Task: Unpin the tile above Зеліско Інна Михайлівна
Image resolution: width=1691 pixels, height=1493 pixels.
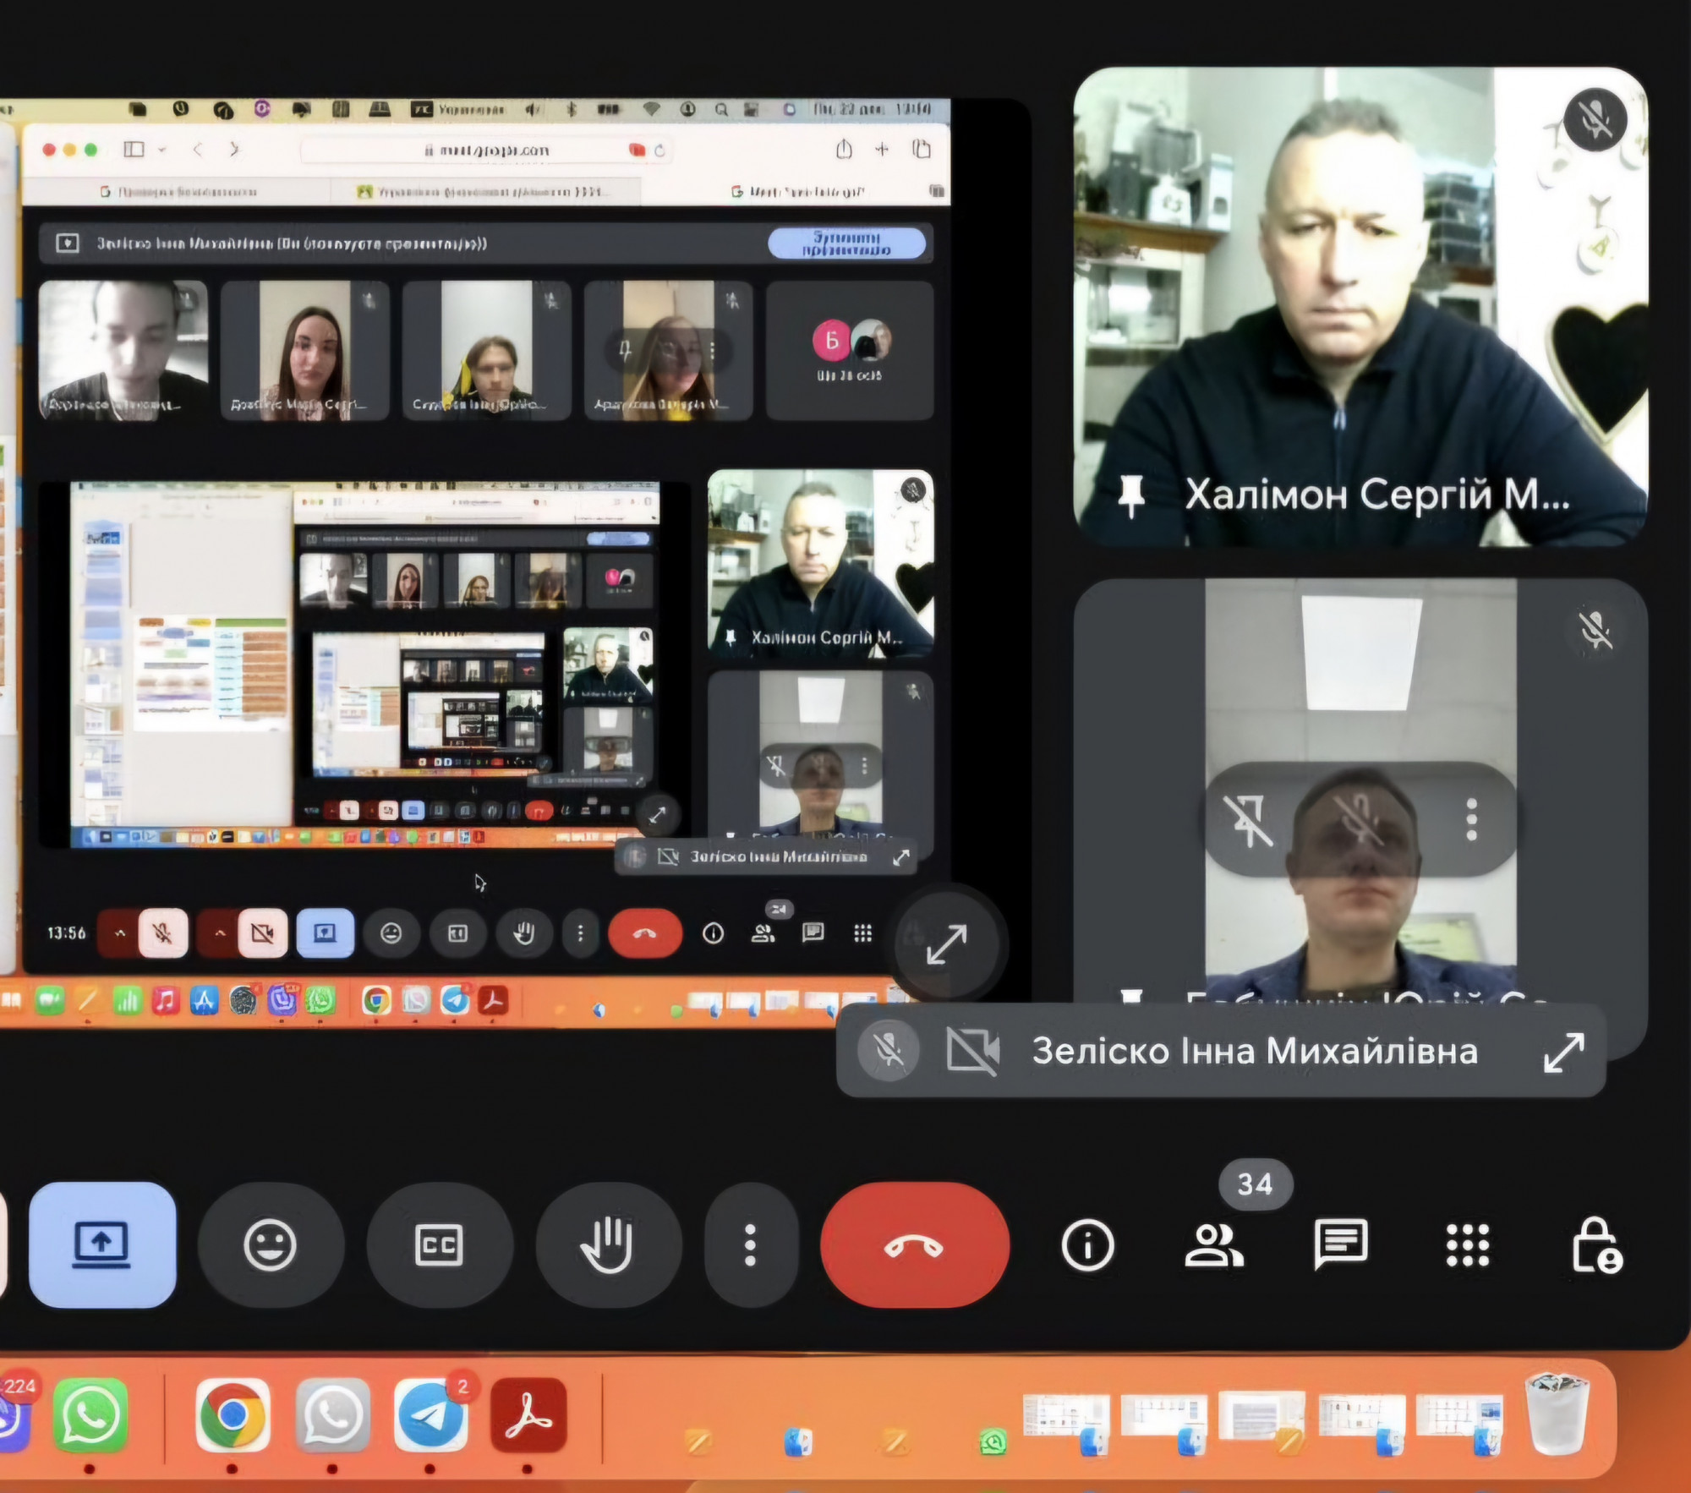Action: [1249, 820]
